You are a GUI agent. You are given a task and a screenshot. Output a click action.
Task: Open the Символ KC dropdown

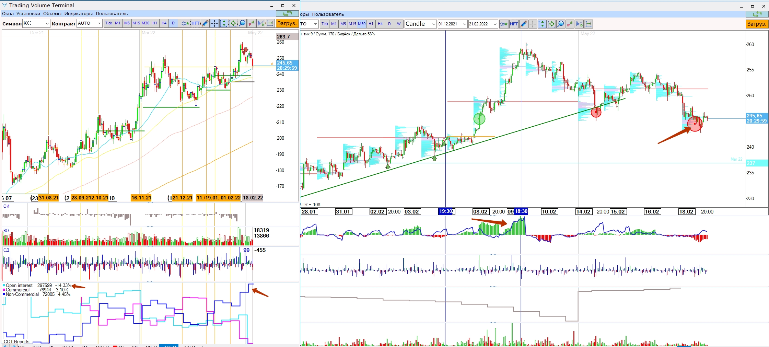point(47,23)
